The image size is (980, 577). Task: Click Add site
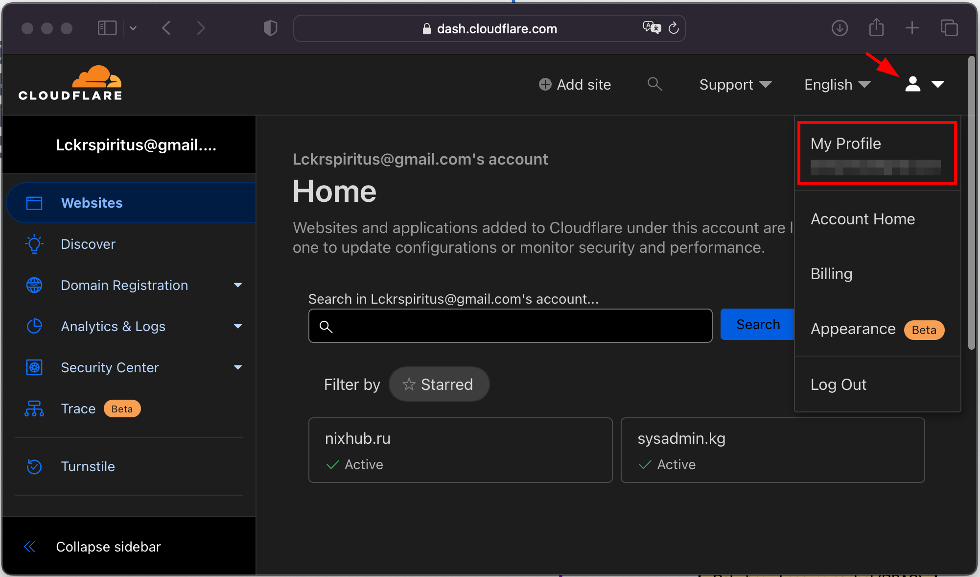tap(575, 85)
